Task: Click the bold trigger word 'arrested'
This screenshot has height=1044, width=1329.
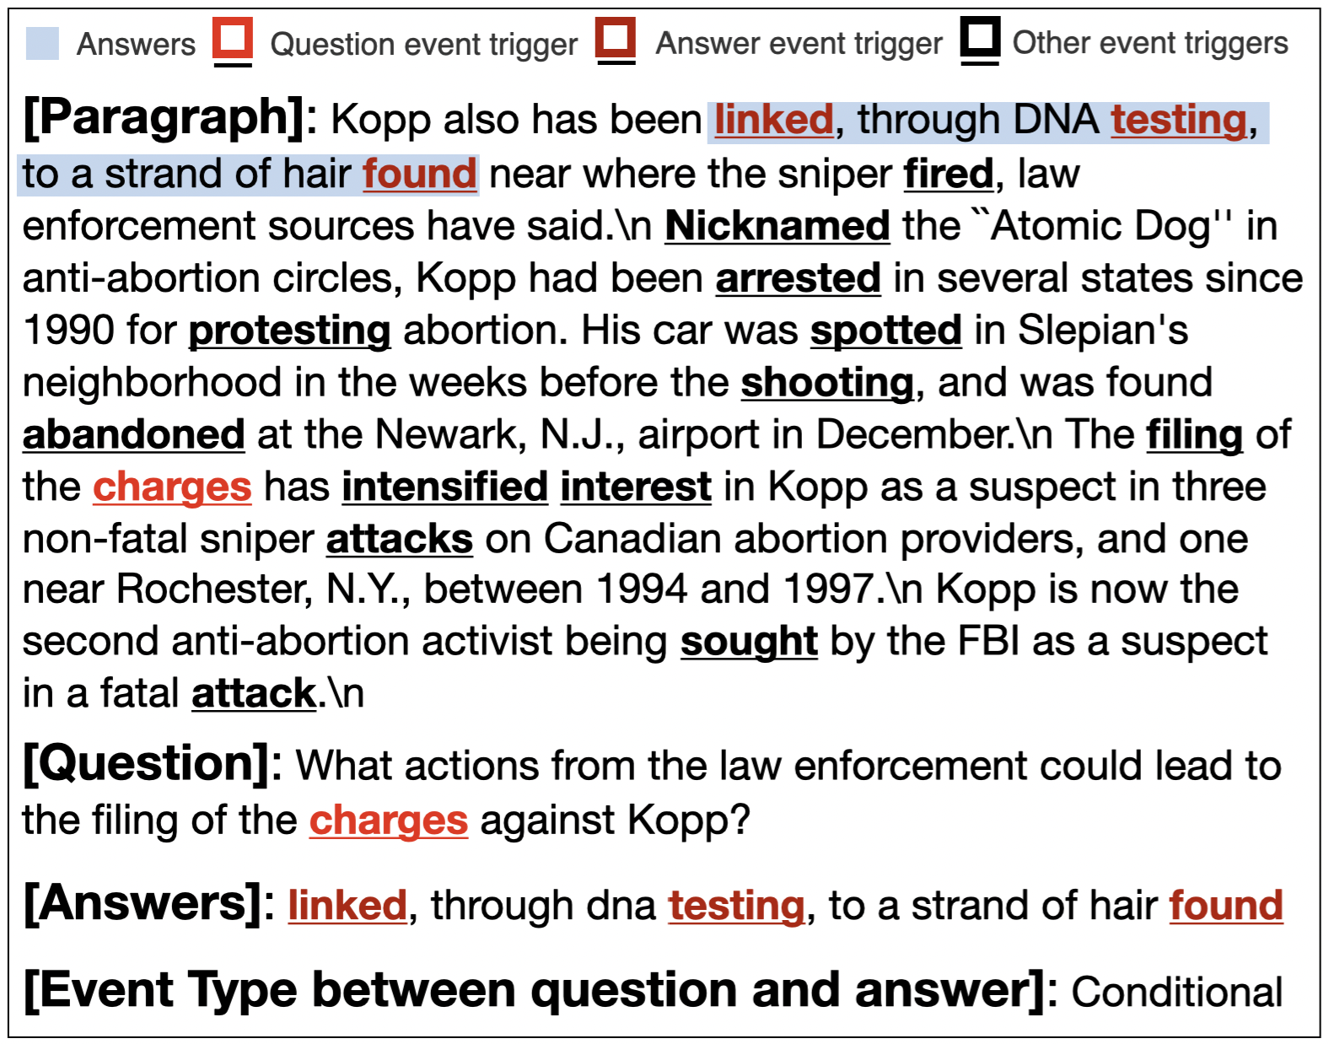Action: [x=799, y=278]
